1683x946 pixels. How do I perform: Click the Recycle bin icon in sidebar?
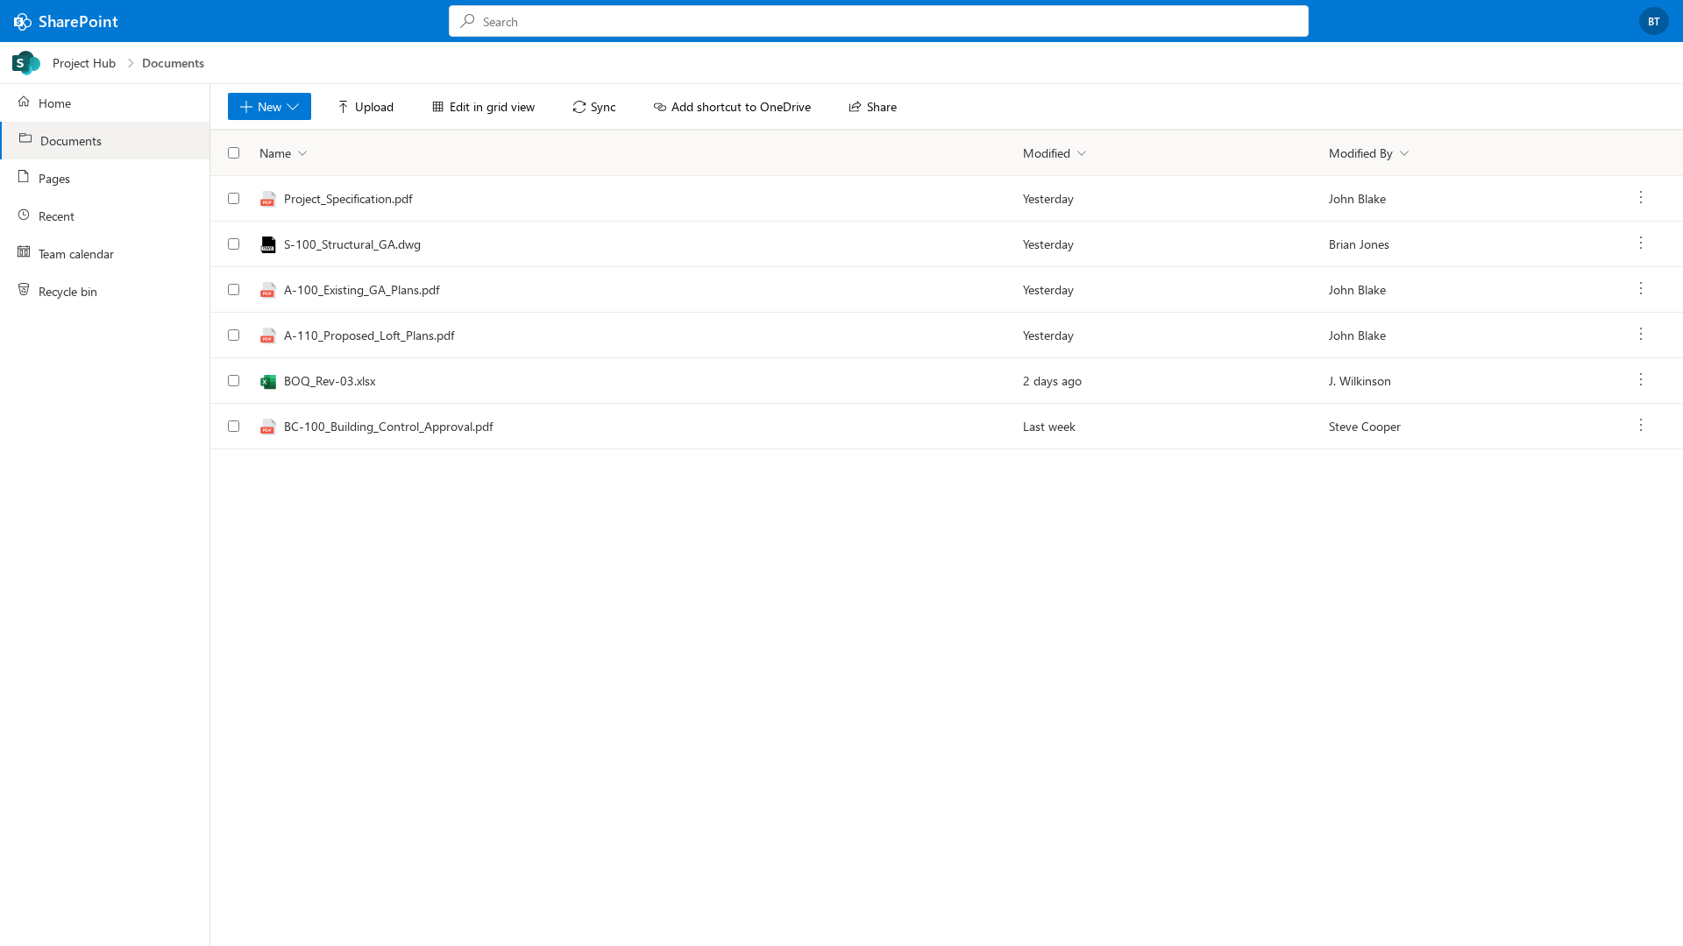pyautogui.click(x=24, y=291)
